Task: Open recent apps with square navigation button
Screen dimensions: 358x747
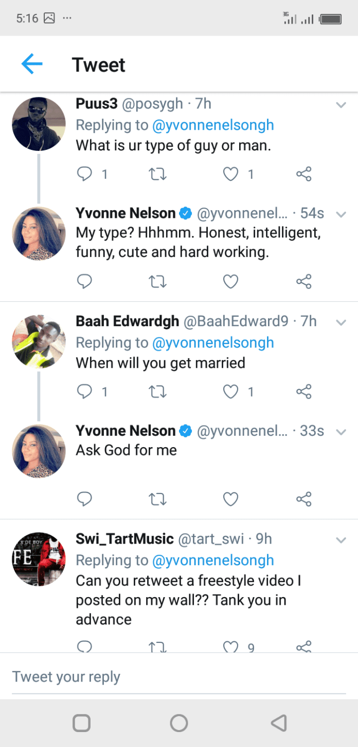Action: [82, 723]
